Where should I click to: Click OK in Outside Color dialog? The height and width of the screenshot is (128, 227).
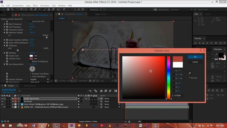point(195,57)
